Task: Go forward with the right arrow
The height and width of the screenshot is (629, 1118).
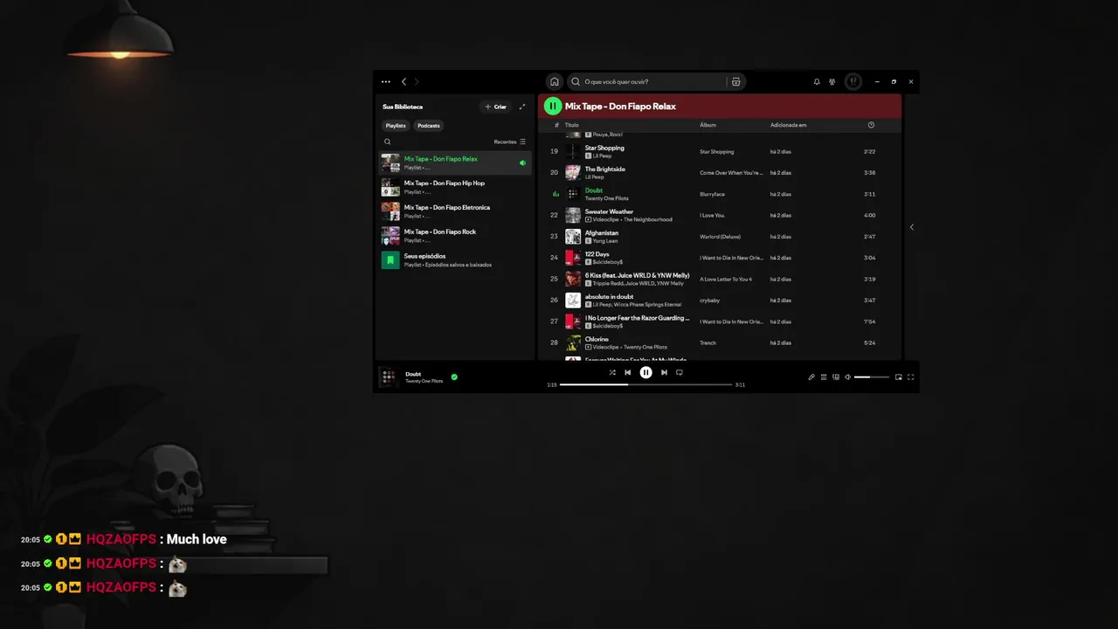Action: coord(417,81)
